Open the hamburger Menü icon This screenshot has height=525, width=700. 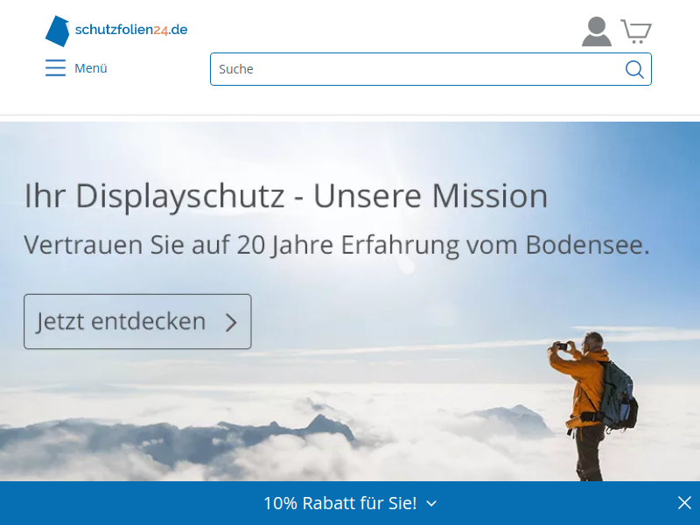pos(55,68)
